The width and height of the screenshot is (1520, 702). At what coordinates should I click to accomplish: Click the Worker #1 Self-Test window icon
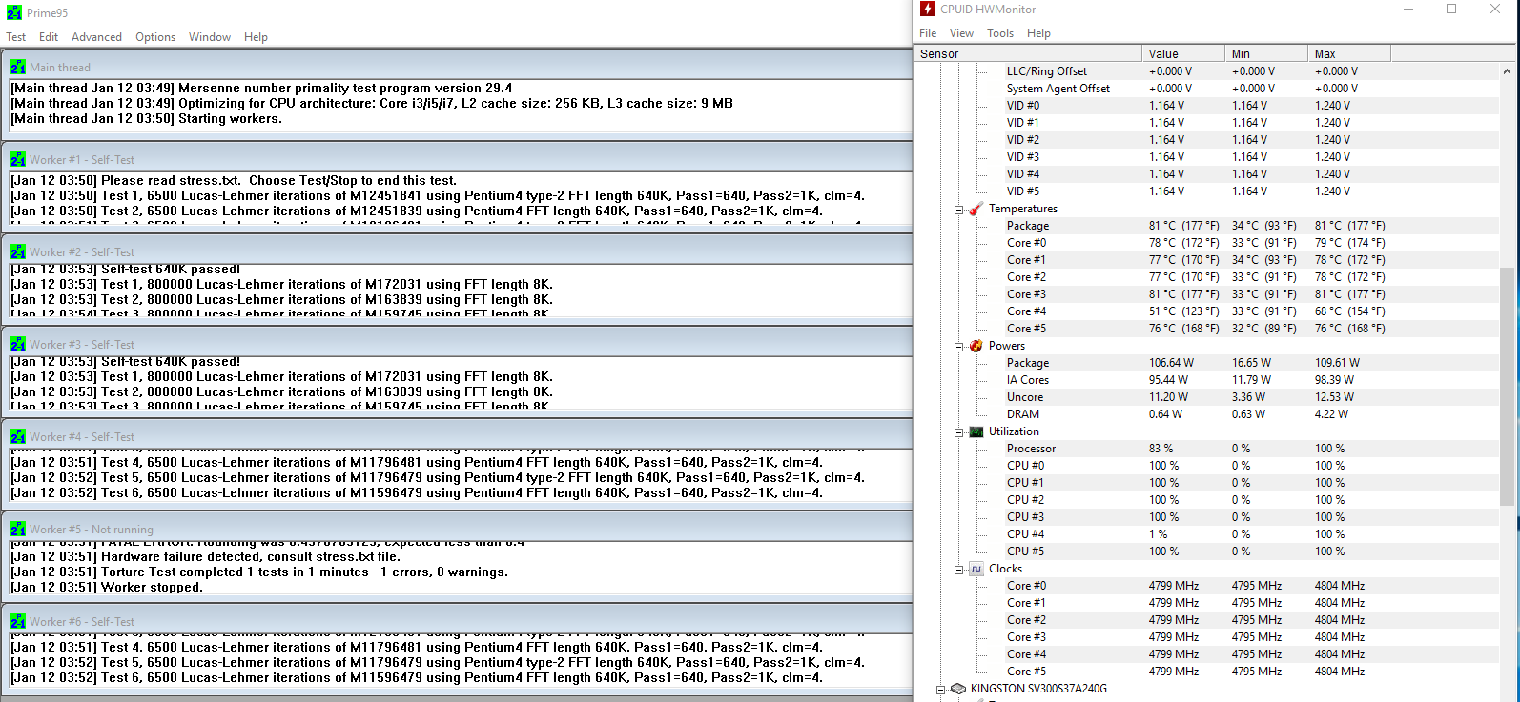coord(18,160)
